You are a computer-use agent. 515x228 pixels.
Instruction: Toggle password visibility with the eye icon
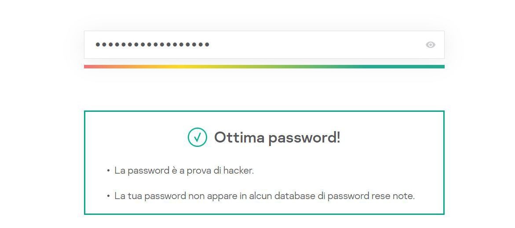tap(431, 45)
